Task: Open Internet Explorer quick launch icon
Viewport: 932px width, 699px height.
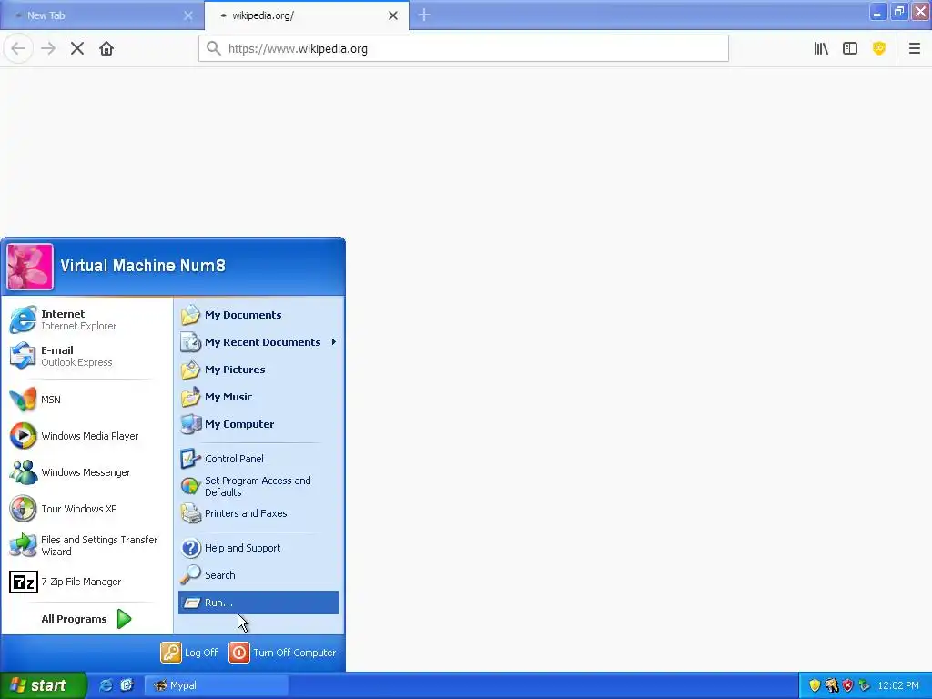Action: [106, 685]
